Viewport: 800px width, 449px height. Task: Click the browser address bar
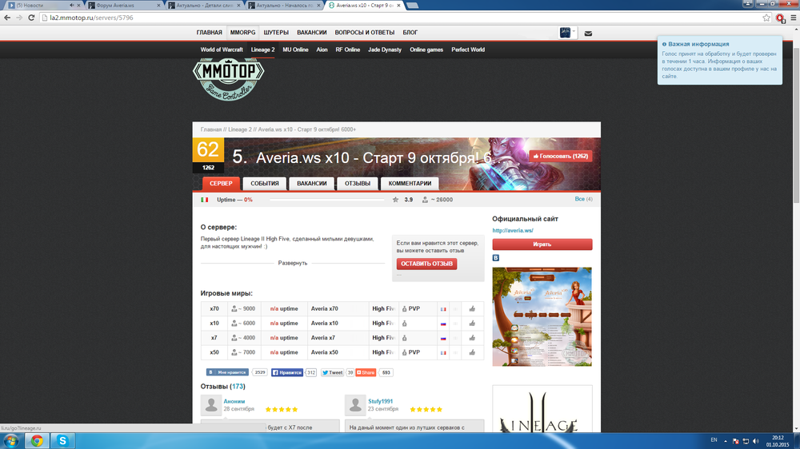pyautogui.click(x=400, y=17)
